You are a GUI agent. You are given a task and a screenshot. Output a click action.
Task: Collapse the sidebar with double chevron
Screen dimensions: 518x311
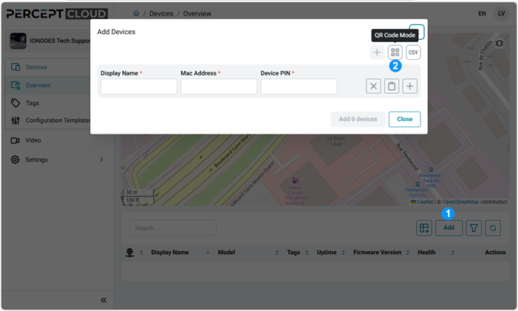pos(103,300)
